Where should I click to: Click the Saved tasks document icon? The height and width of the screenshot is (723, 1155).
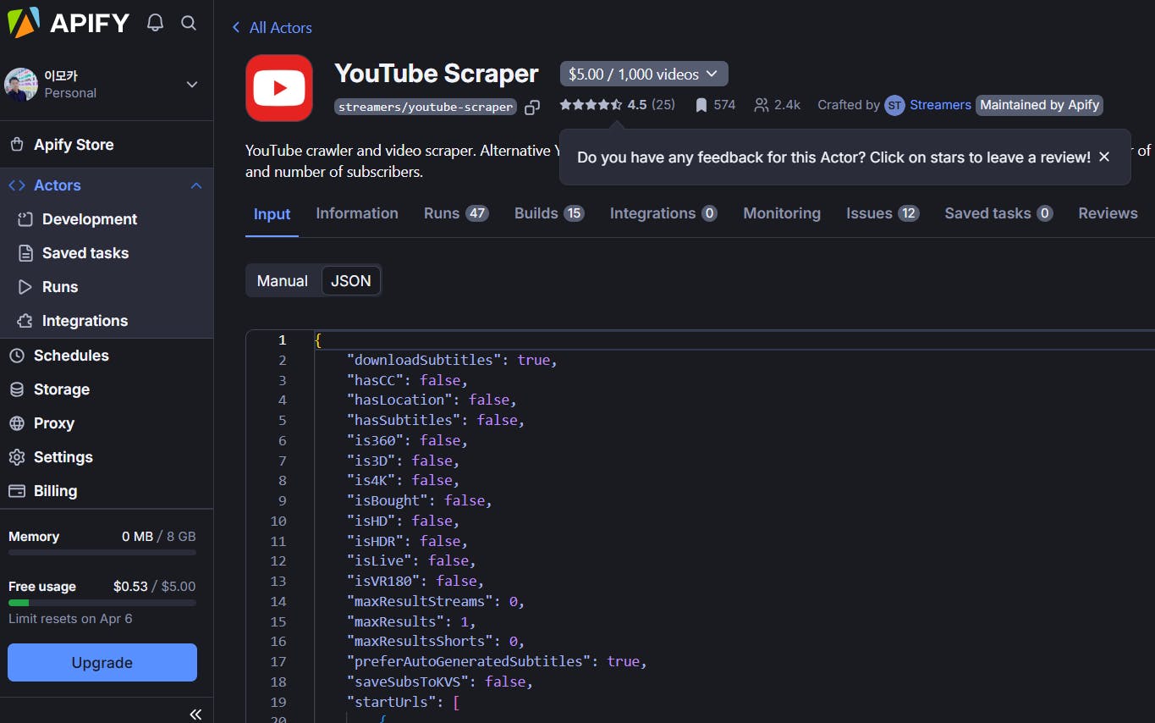[25, 253]
